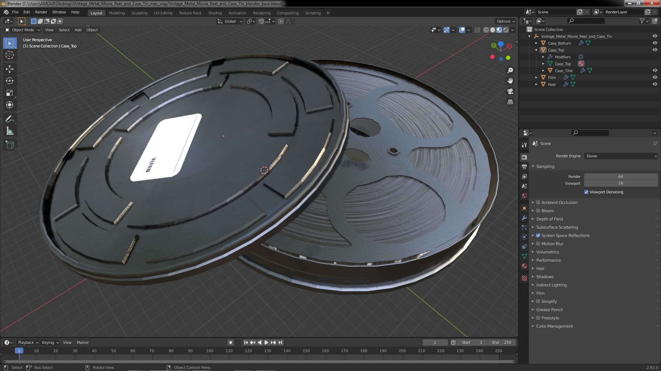Open the Render menu
661x371 pixels.
[41, 12]
